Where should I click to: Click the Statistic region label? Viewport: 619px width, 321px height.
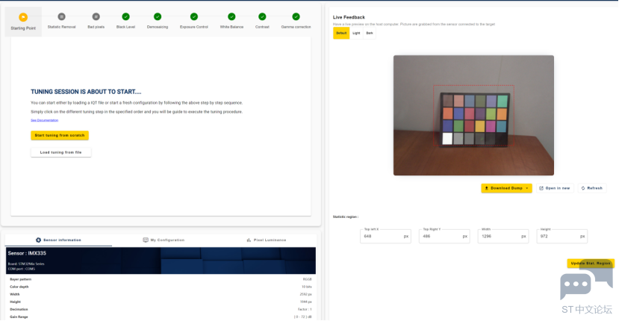(346, 216)
